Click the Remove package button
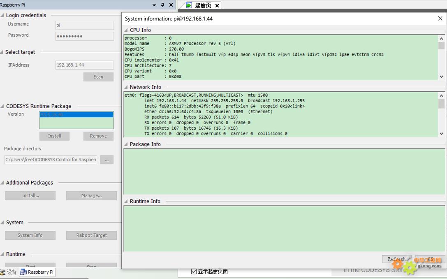This screenshot has height=279, width=447. (x=98, y=136)
